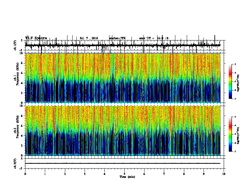Click the ch.2 color bar log(PSD) label
Image resolution: width=252 pixels, height=195 pixels.
click(238, 135)
